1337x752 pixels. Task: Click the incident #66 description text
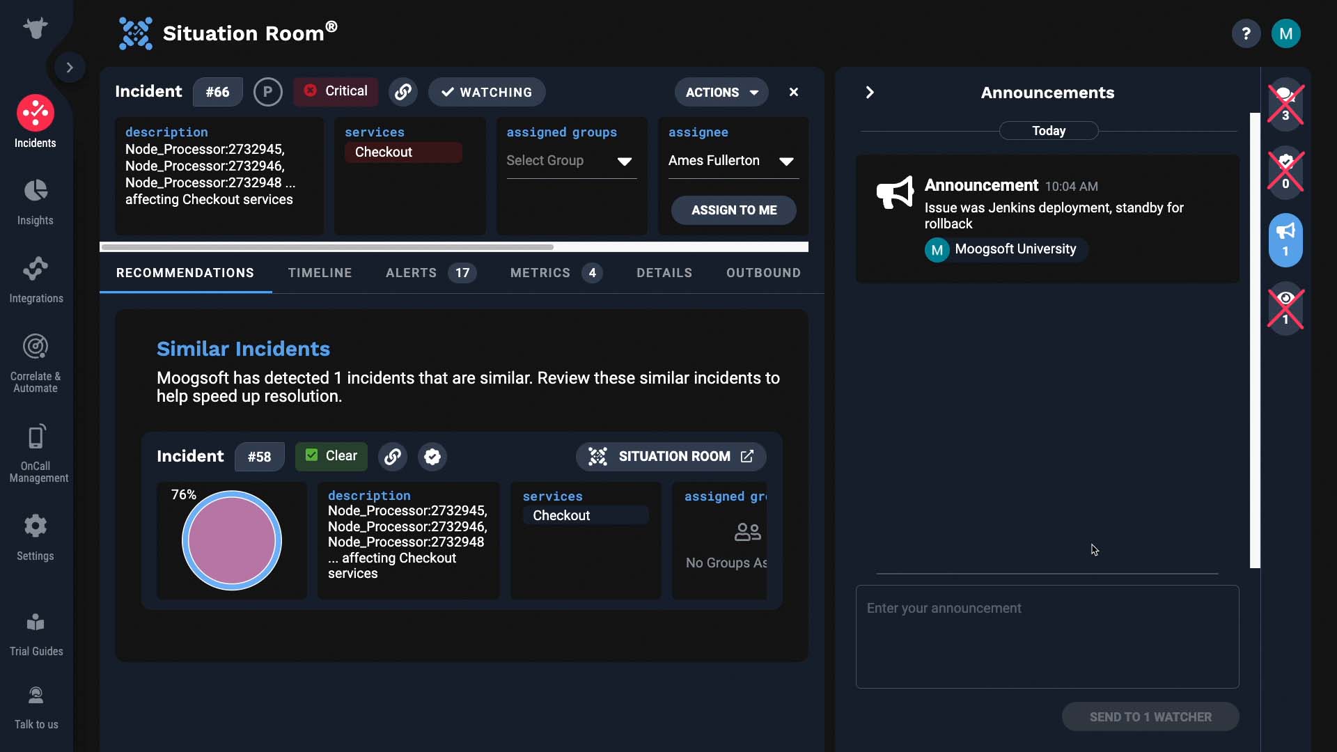click(210, 174)
